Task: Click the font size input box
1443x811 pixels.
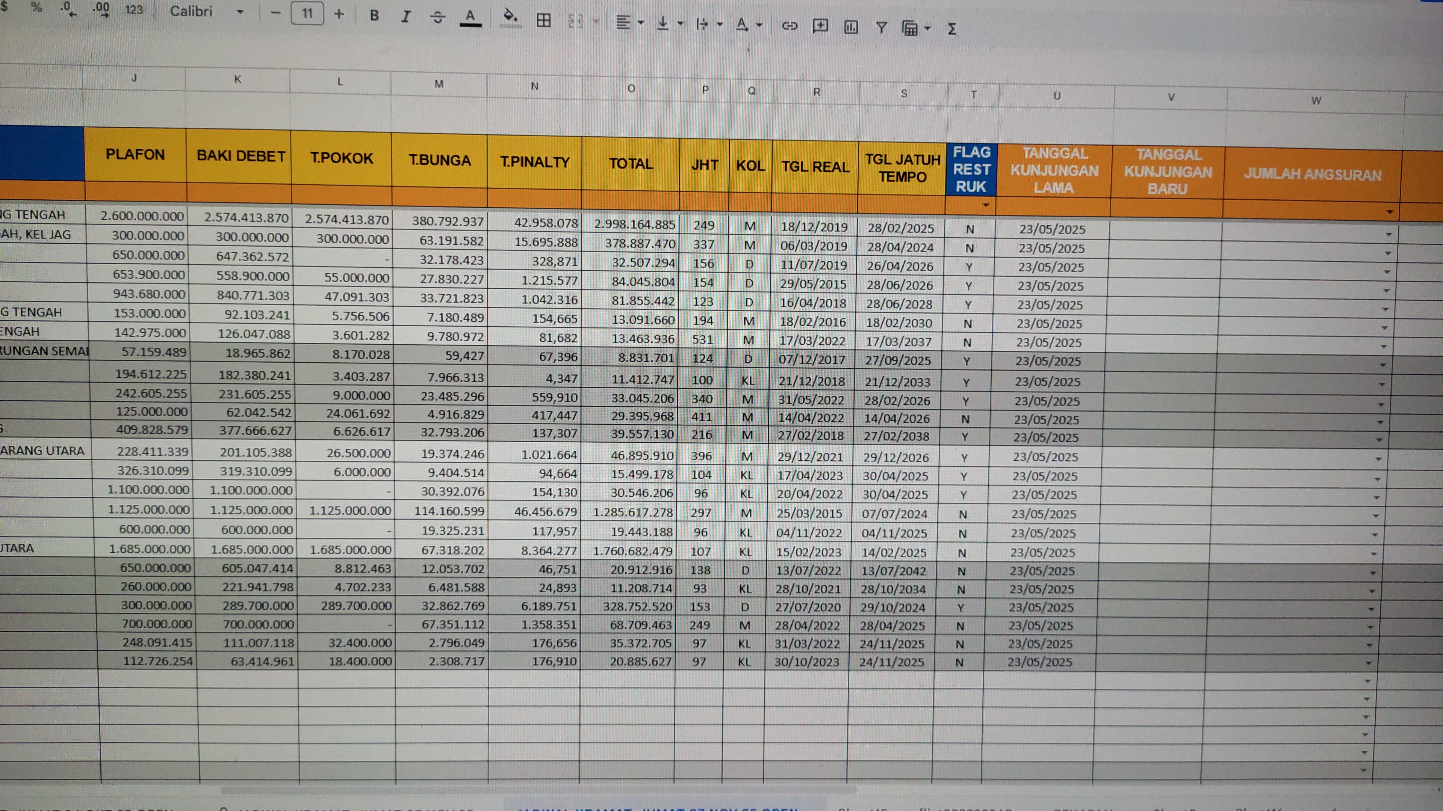Action: 307,14
